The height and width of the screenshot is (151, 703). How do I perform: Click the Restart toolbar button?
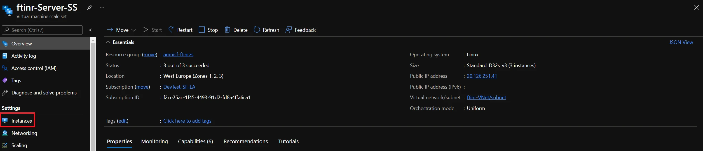pyautogui.click(x=180, y=30)
